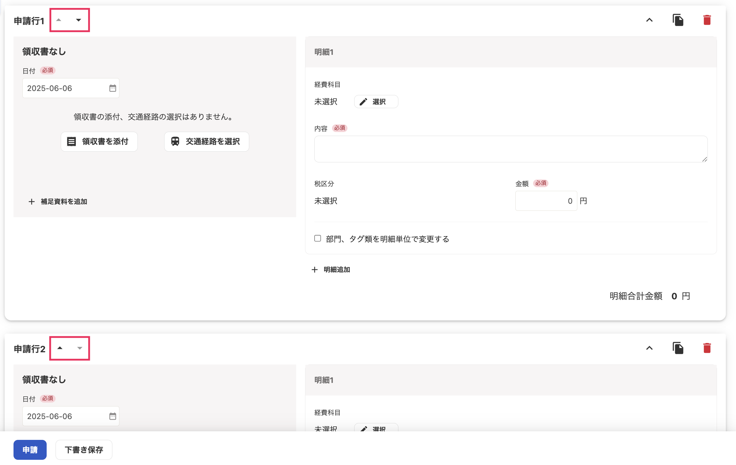Click the 明細合計金額 label
Screen dimensions: 736x465
pos(636,296)
